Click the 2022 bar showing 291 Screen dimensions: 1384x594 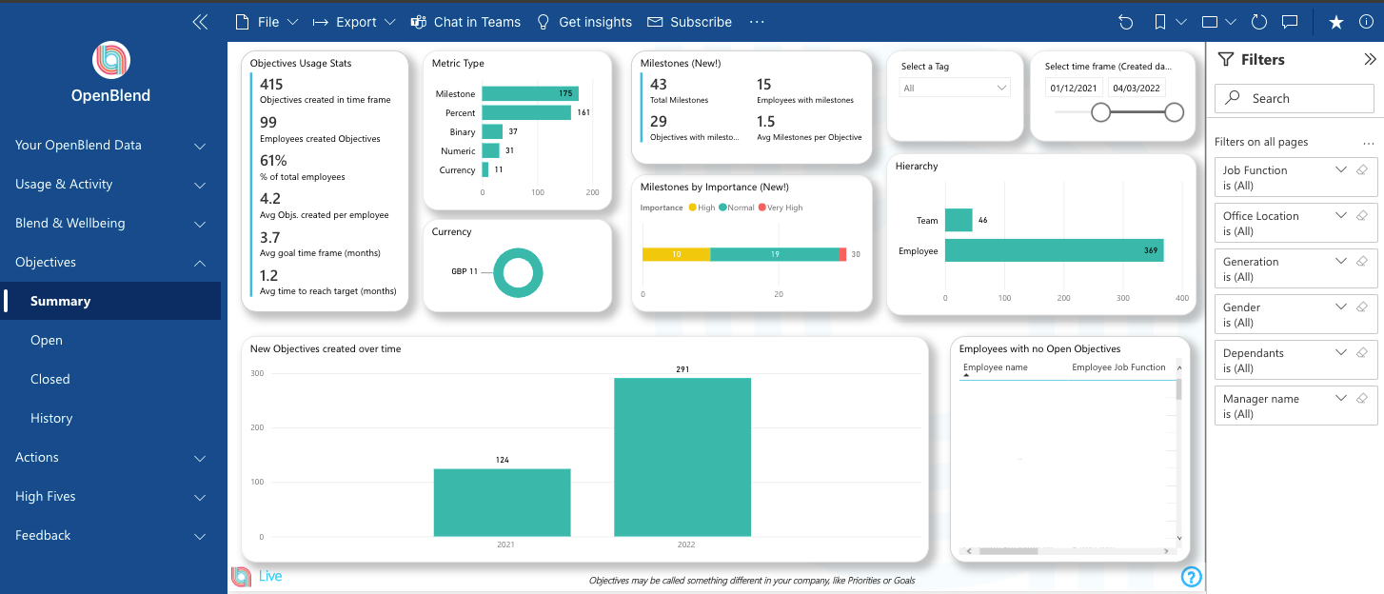tap(682, 457)
